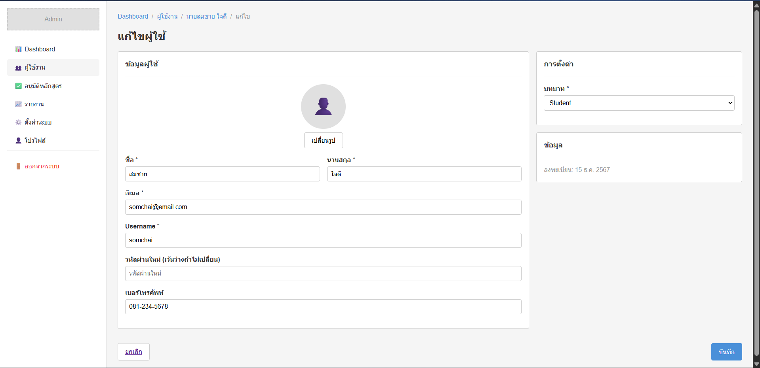This screenshot has width=760, height=368.
Task: Click the person icon beside โปรไฟล์
Action: coord(18,140)
